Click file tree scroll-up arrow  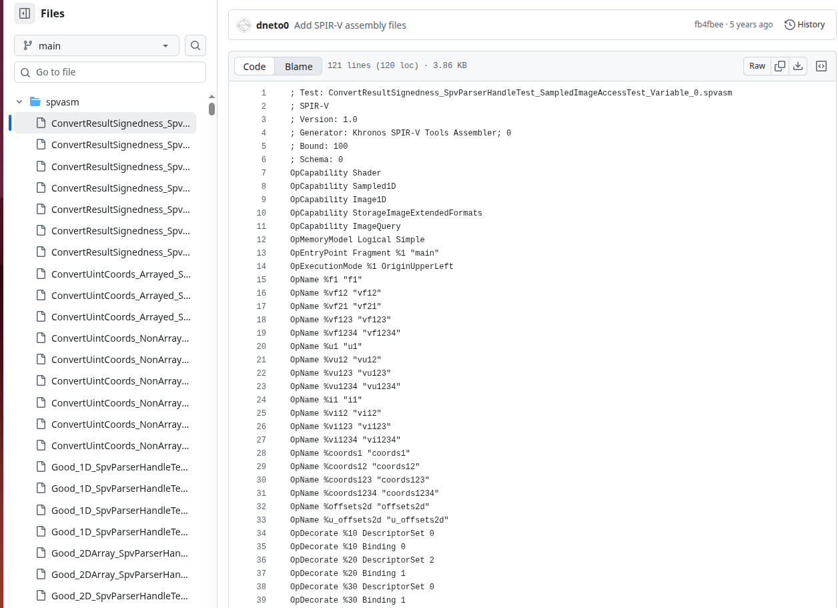click(x=212, y=97)
